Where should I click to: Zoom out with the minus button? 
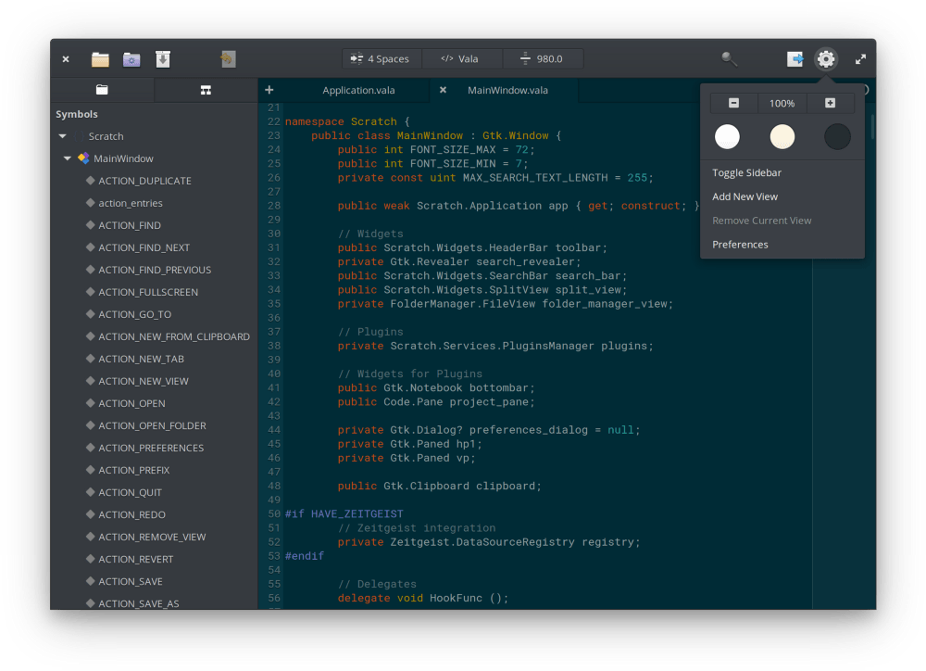point(733,103)
